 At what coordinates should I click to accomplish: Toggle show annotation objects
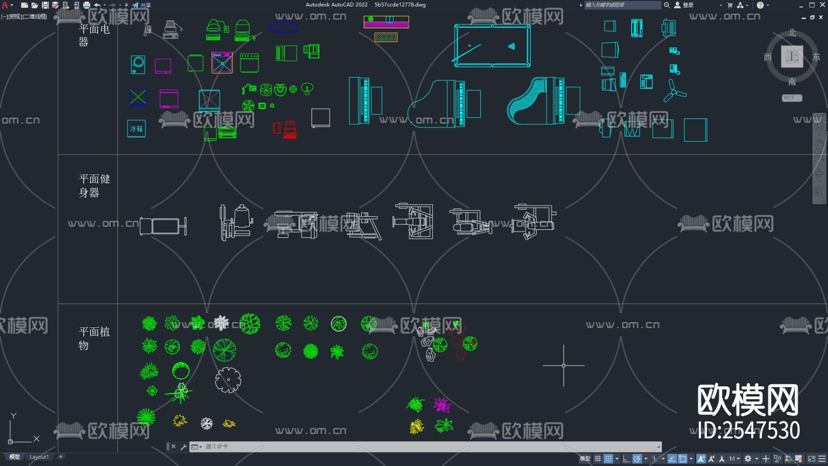click(701, 459)
